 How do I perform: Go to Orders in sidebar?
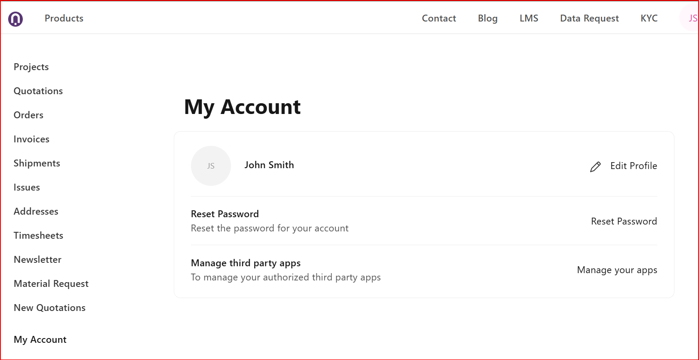coord(28,115)
